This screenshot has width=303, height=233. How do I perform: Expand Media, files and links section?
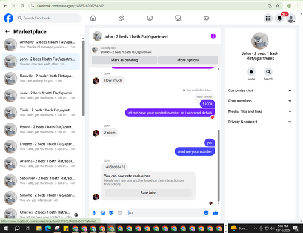(x=260, y=111)
